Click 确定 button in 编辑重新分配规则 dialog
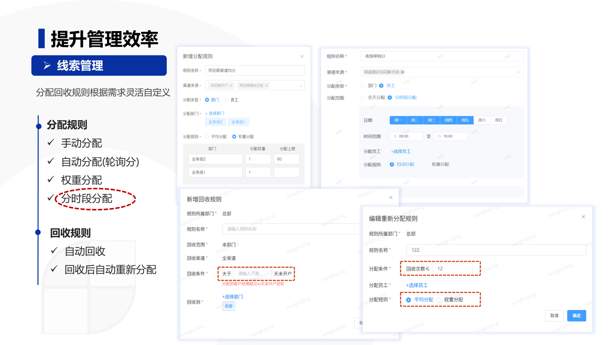Viewport: 614px width, 345px height. pyautogui.click(x=576, y=316)
